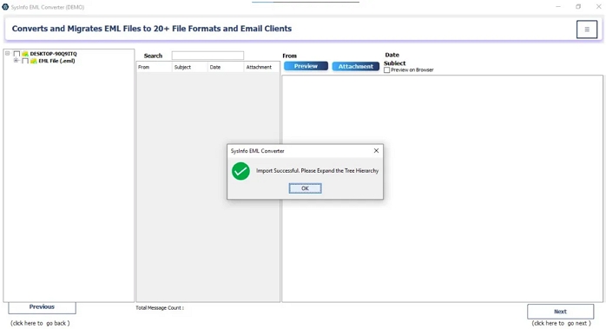606x329 pixels.
Task: Tick the EML File (.eml) checkbox
Action: pos(25,61)
